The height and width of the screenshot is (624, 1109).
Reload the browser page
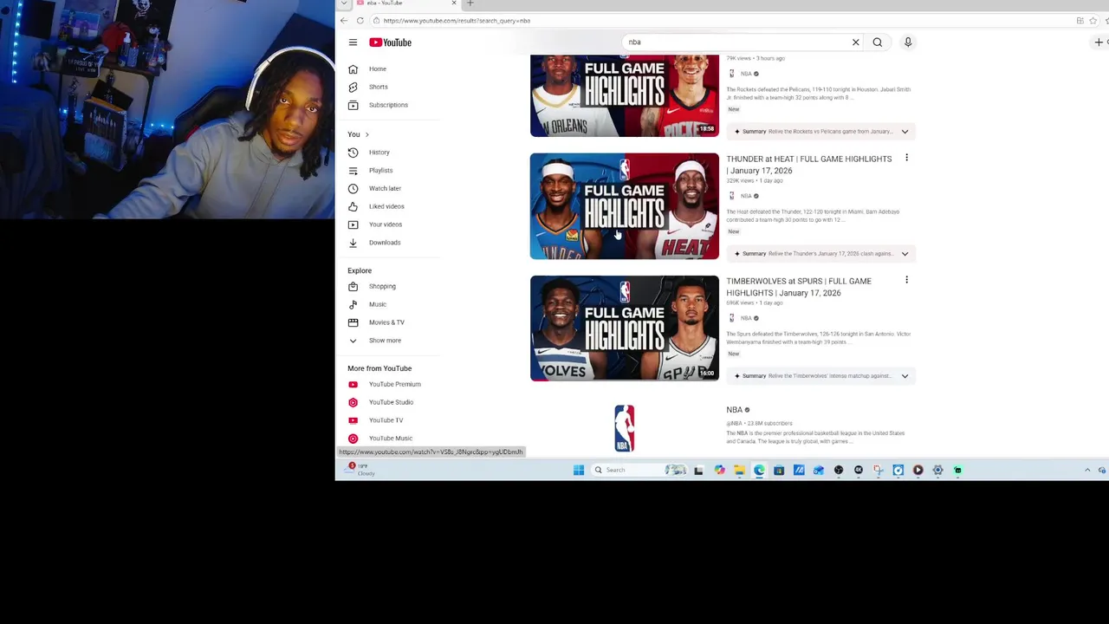point(360,20)
